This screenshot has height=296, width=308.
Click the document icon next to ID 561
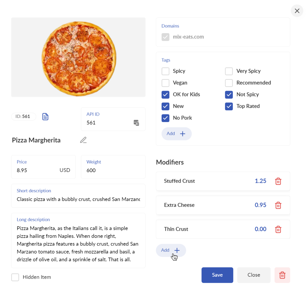coord(45,117)
